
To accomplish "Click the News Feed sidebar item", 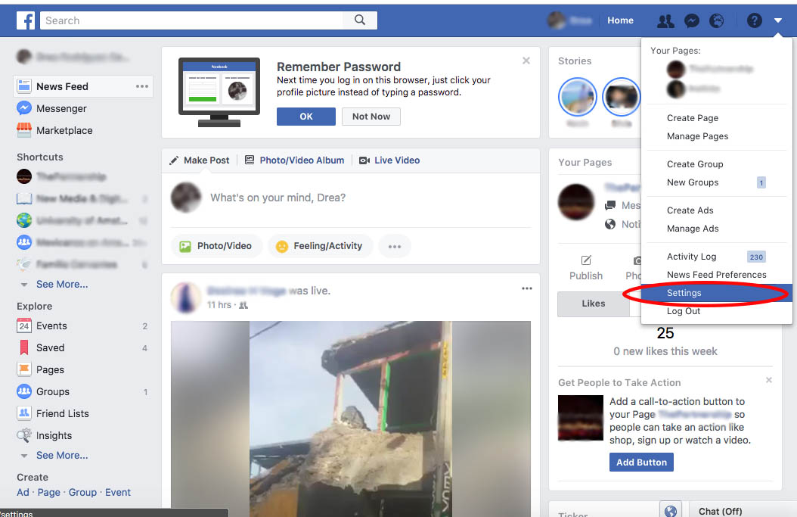I will [x=83, y=86].
